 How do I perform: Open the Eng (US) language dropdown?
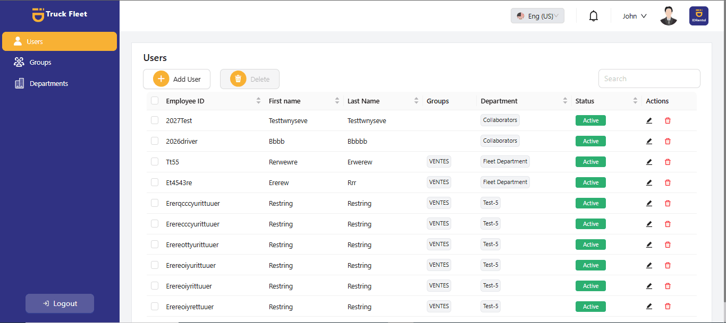coord(537,16)
